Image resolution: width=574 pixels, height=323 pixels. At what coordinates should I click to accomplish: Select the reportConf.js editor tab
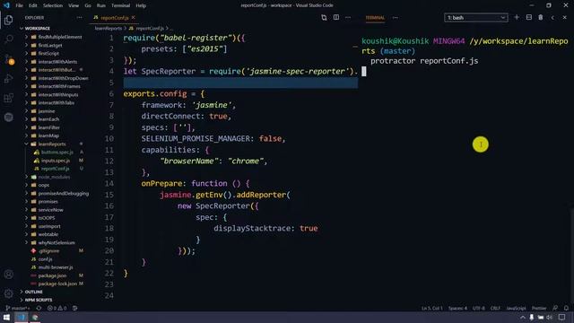pos(114,18)
